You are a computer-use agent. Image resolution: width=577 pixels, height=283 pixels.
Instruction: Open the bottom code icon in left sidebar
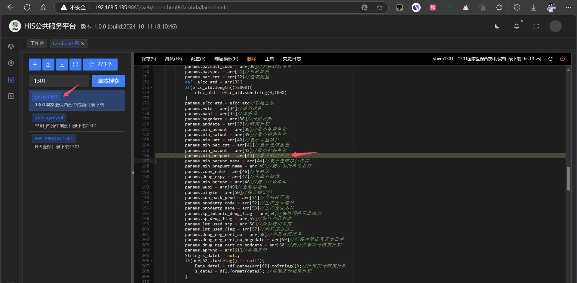pyautogui.click(x=11, y=96)
